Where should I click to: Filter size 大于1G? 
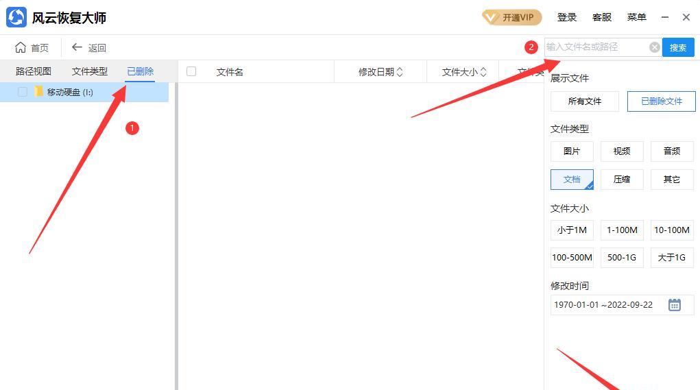(x=672, y=258)
